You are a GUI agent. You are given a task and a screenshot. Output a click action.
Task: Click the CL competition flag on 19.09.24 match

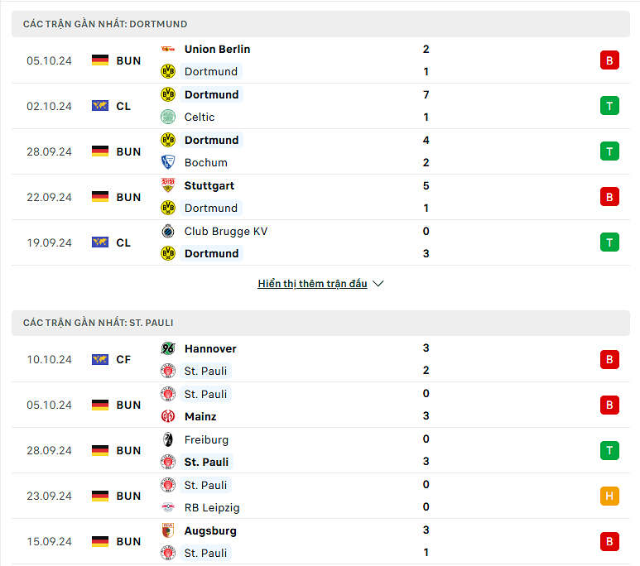coord(100,242)
